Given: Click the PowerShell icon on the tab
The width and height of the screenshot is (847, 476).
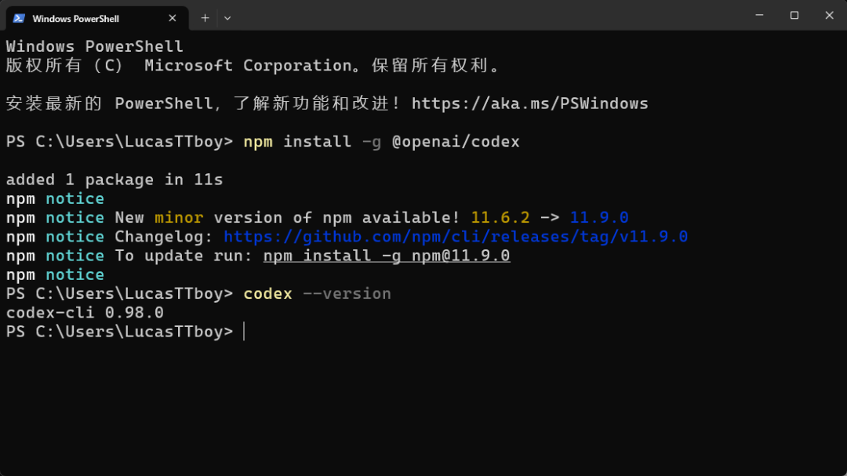Looking at the screenshot, I should [19, 18].
